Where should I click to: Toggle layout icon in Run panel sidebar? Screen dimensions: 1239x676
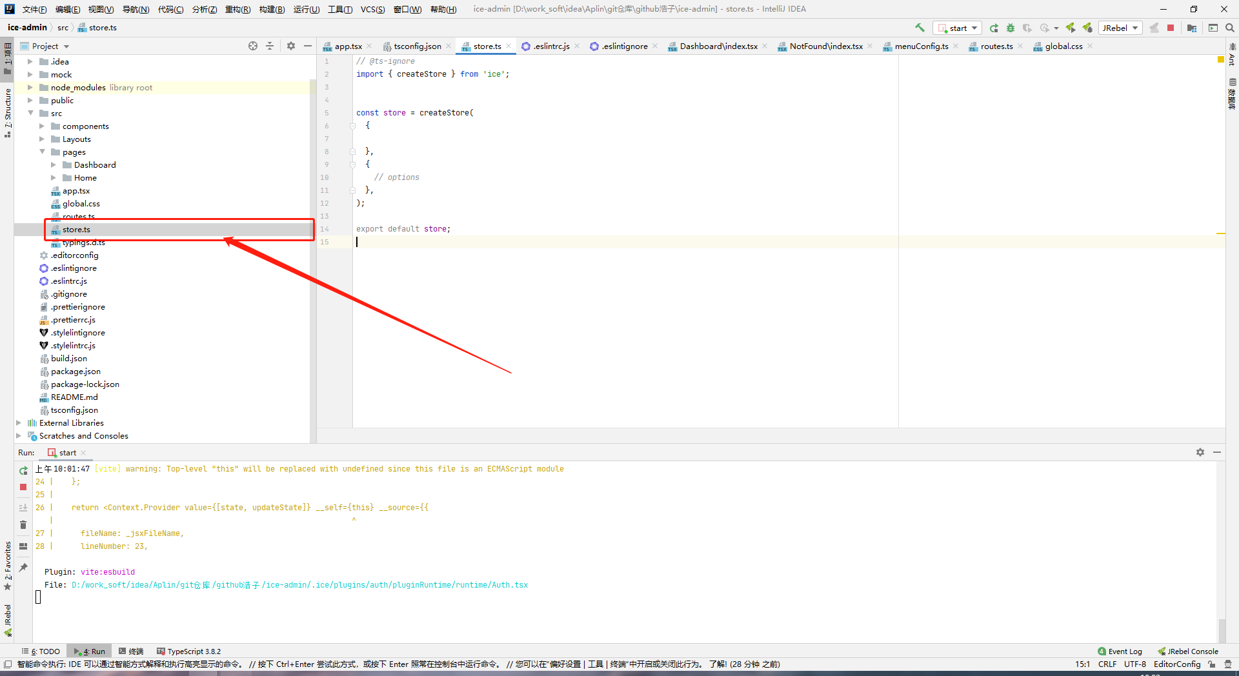click(23, 546)
